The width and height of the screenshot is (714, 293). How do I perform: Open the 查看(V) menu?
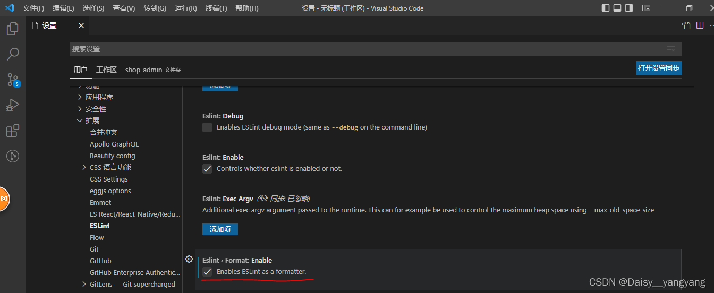pyautogui.click(x=124, y=8)
